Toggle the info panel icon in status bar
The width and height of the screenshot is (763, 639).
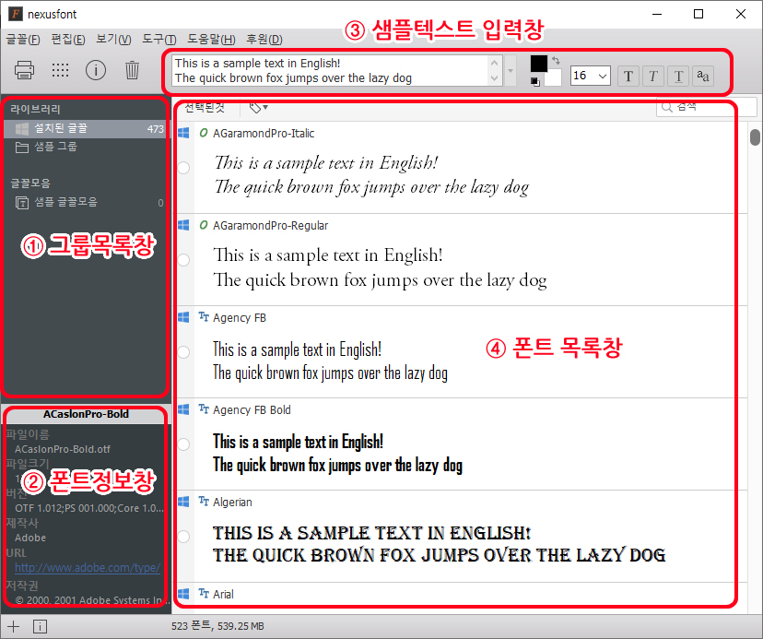point(40,626)
